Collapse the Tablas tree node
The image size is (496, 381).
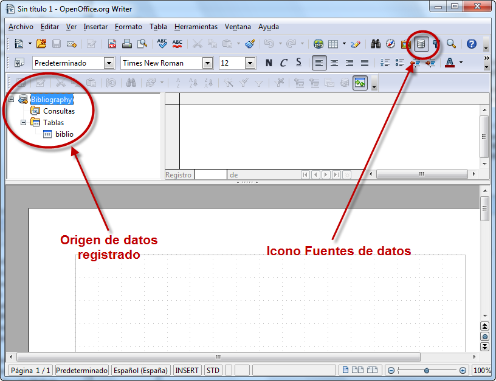click(x=24, y=122)
